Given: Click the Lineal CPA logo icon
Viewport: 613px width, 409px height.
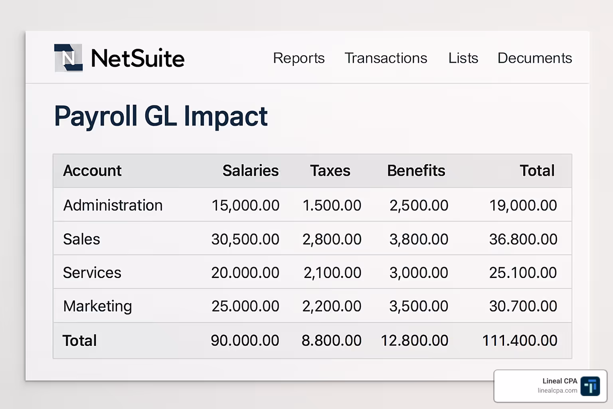Looking at the screenshot, I should 590,386.
